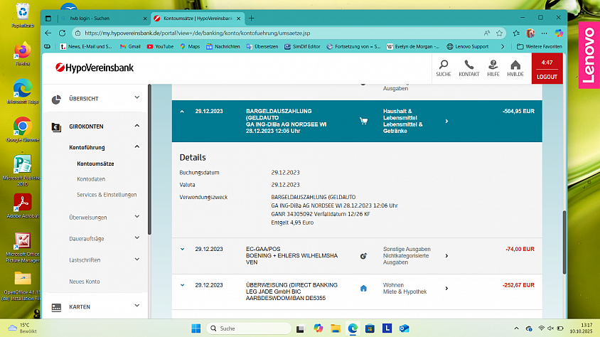Open Services & Einstellungen
This screenshot has width=600, height=337.
coord(107,195)
